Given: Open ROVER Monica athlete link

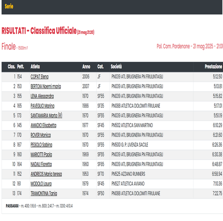Looking at the screenshot, I should [41, 135].
